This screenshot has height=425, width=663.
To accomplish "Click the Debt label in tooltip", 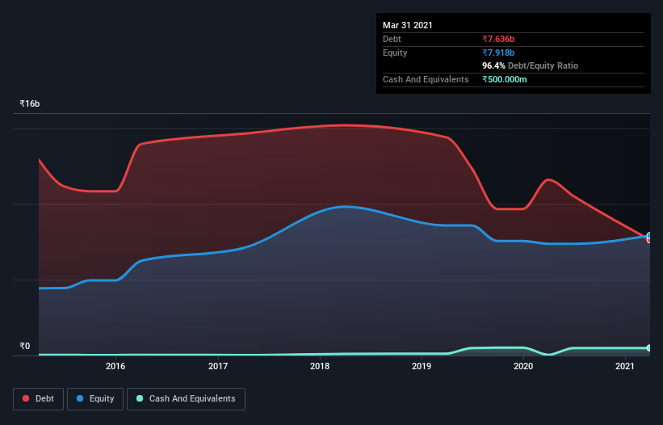I will (392, 39).
